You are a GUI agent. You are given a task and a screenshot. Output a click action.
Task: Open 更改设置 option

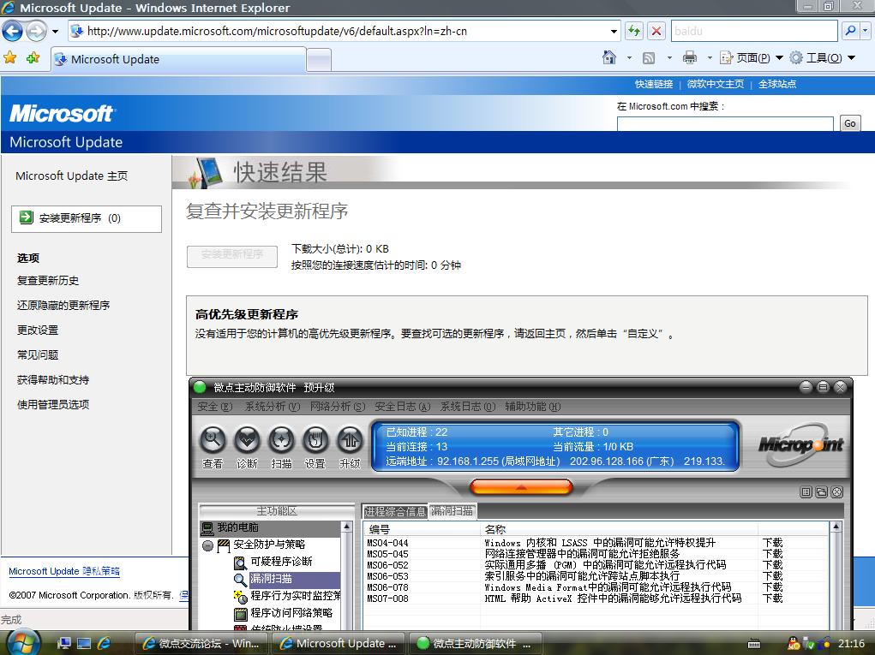[38, 330]
